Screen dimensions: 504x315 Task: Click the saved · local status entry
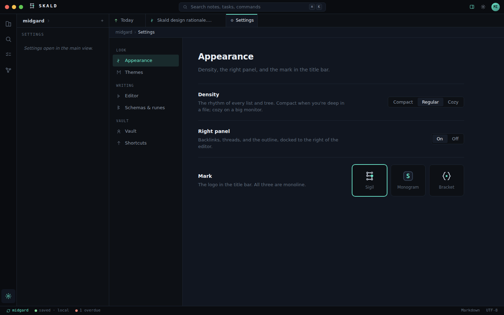click(52, 310)
